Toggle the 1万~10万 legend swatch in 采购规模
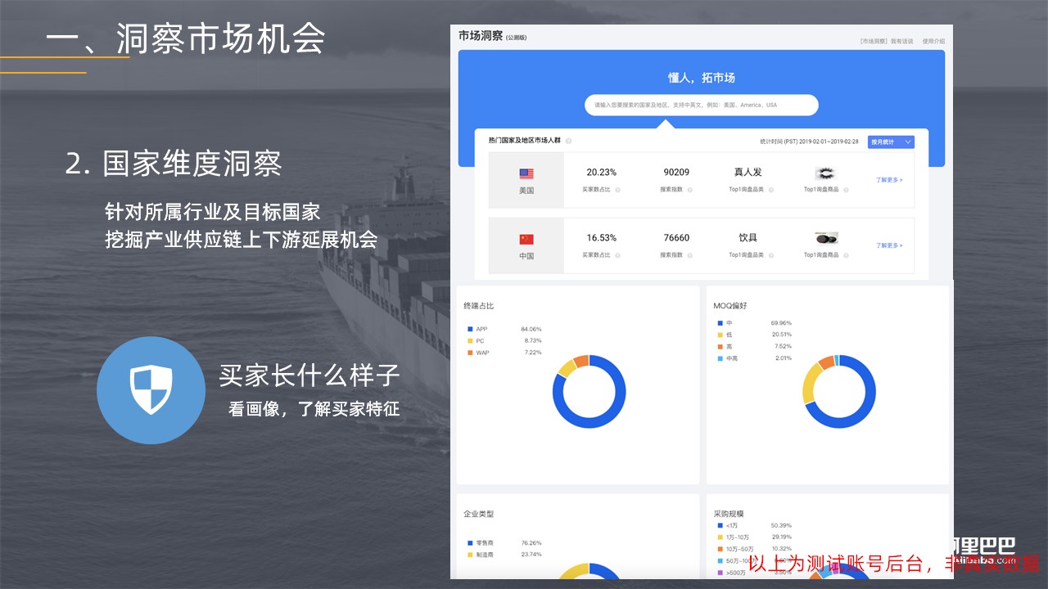 click(x=720, y=537)
